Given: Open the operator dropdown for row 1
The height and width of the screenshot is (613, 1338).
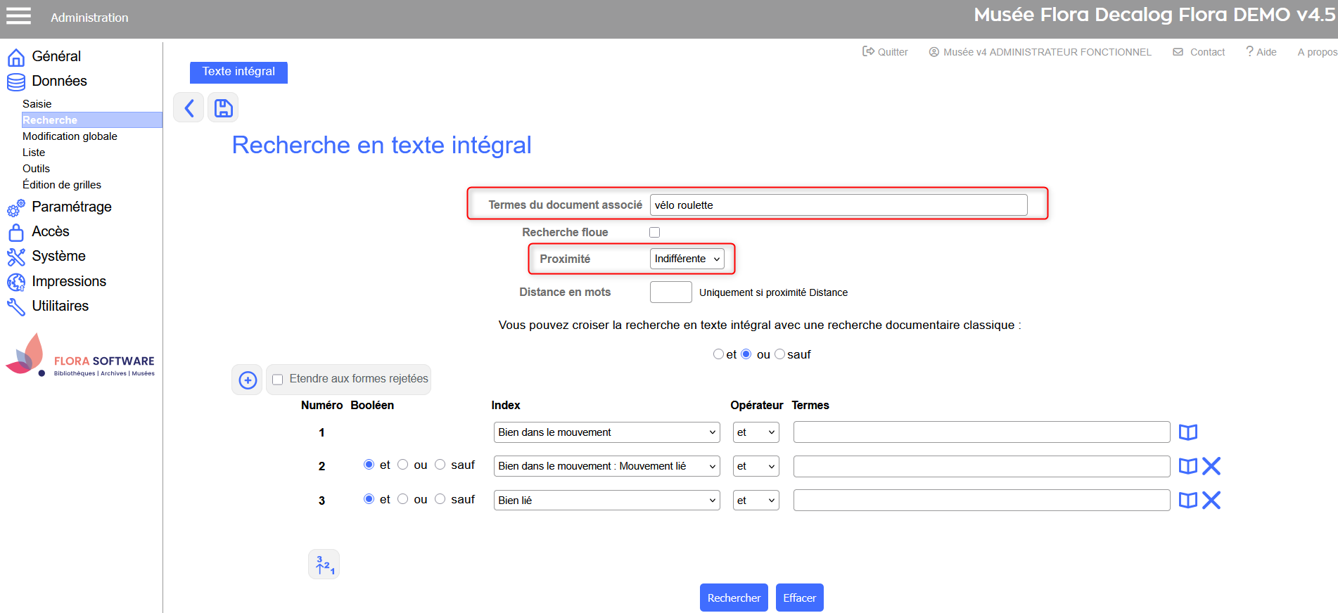Looking at the screenshot, I should 756,432.
